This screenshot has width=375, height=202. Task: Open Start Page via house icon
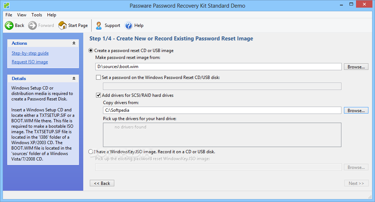[62, 25]
